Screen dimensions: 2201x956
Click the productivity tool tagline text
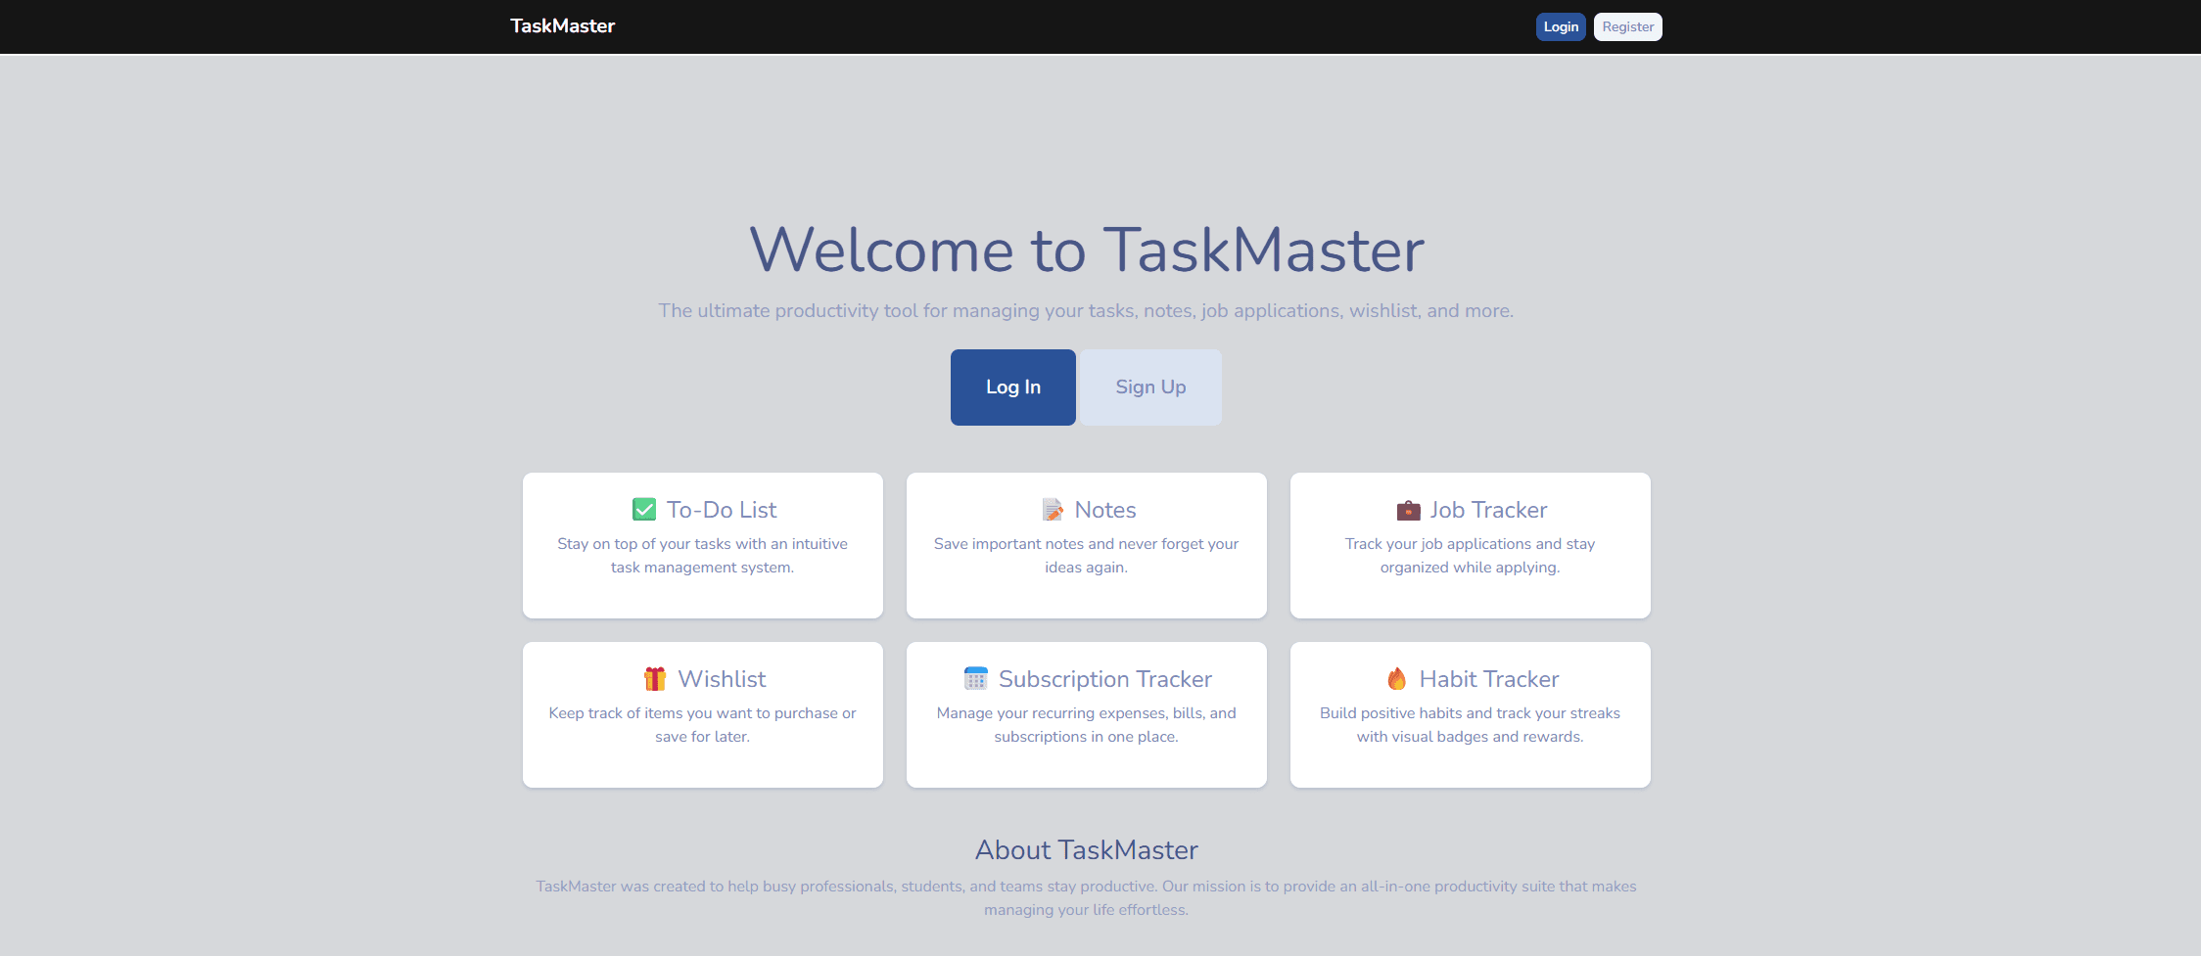tap(1086, 310)
